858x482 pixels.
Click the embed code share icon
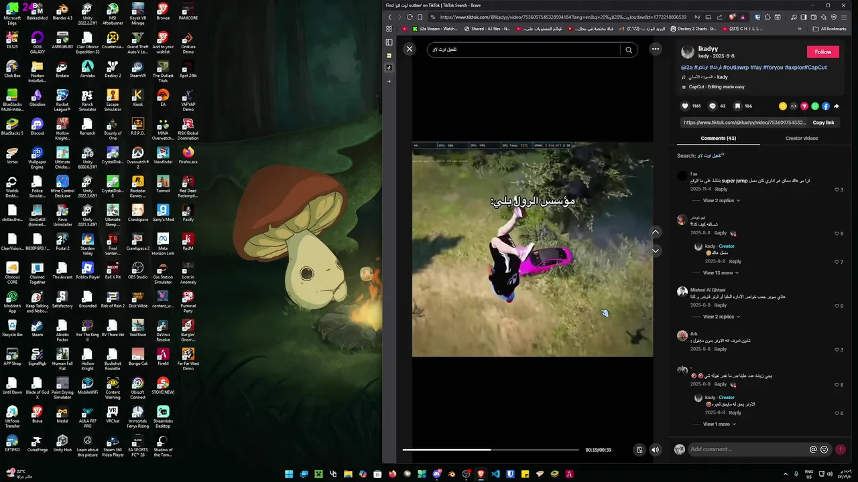[794, 106]
